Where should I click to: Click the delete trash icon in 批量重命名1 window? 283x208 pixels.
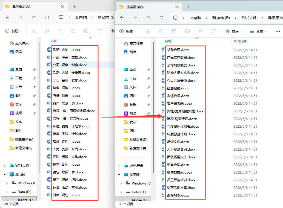214,31
